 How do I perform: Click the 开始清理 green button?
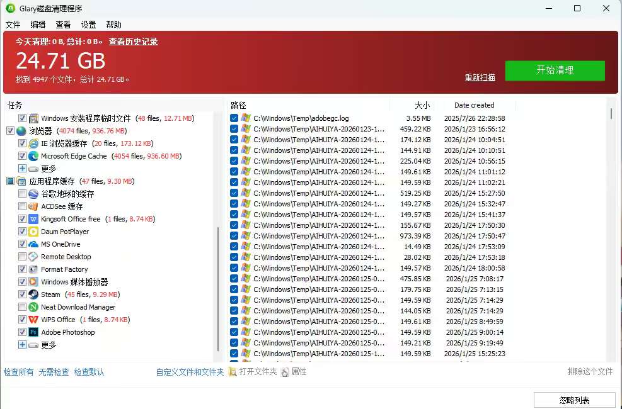555,70
